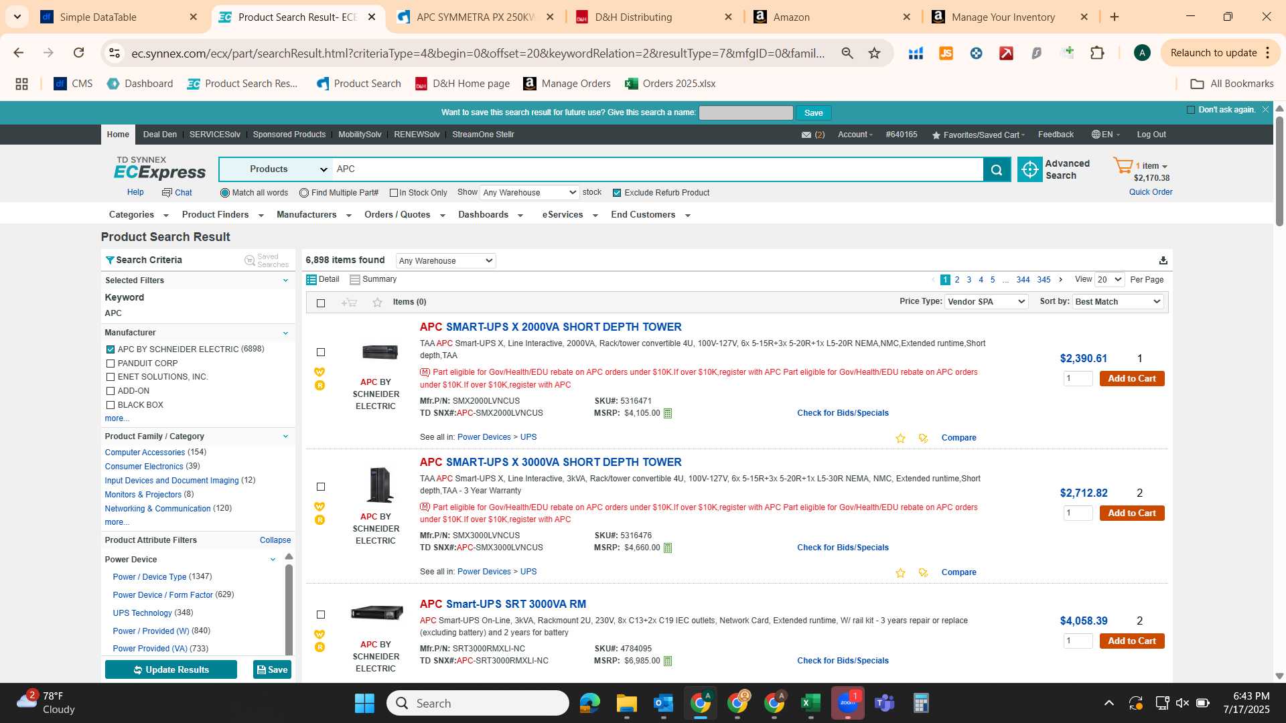
Task: Open the Dashboards menu
Action: (x=490, y=215)
